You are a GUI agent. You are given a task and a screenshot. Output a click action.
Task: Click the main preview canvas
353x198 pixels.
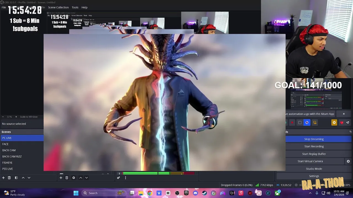(x=164, y=102)
